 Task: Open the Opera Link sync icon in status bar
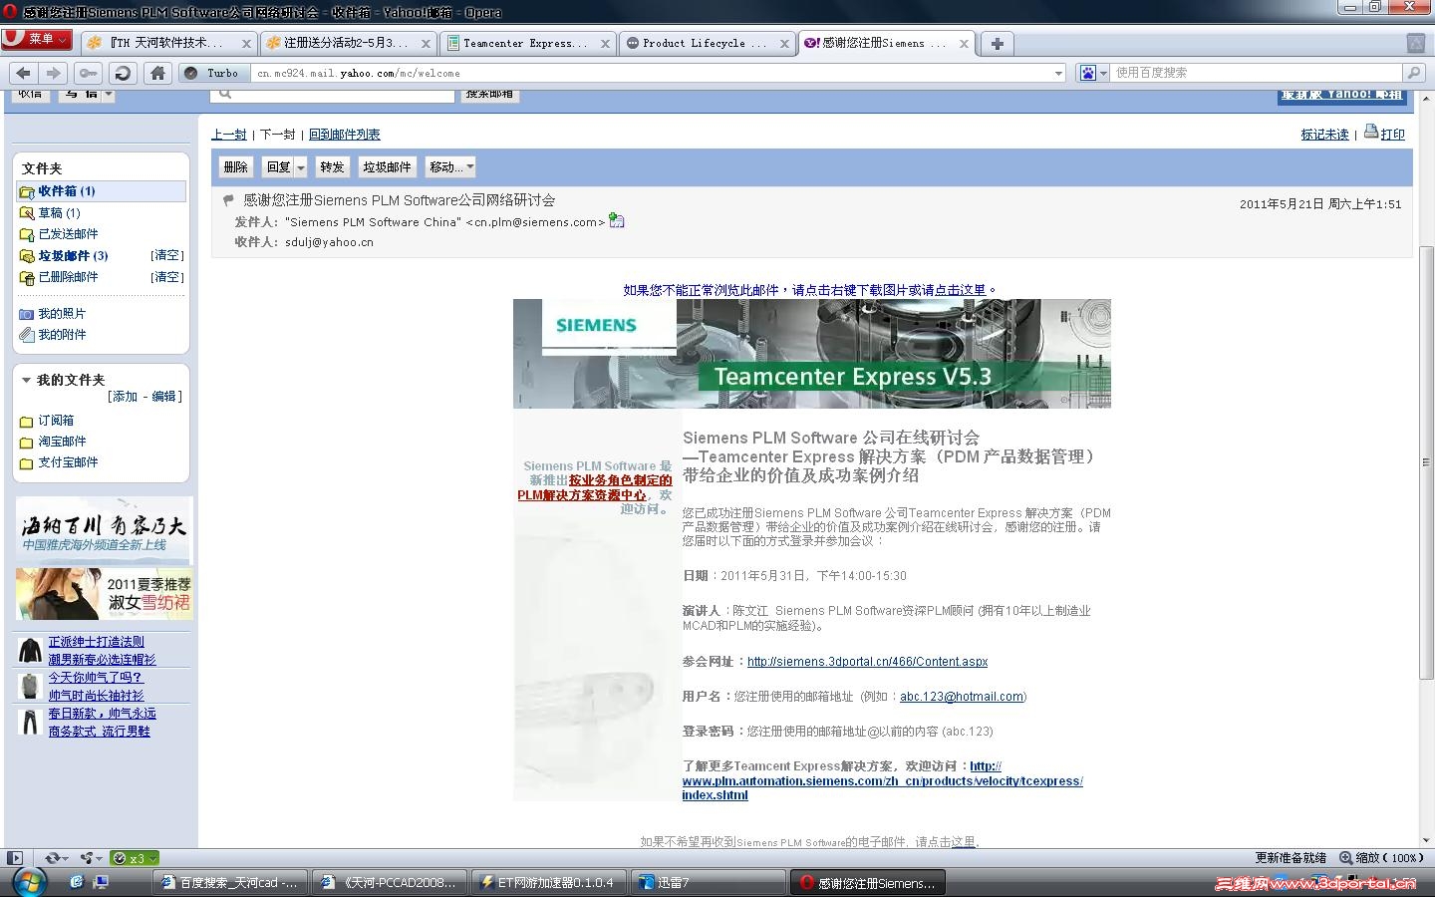click(x=55, y=858)
